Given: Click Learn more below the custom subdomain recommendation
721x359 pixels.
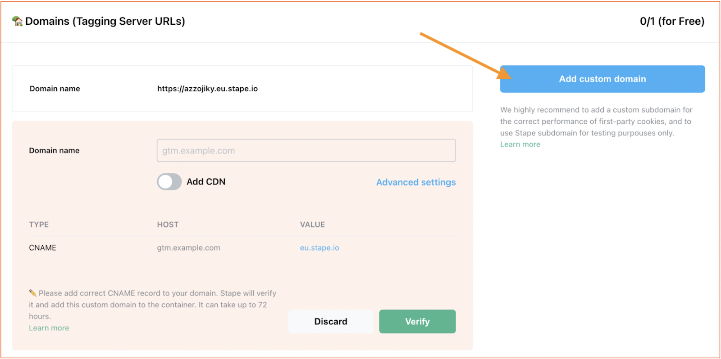Looking at the screenshot, I should click(520, 144).
